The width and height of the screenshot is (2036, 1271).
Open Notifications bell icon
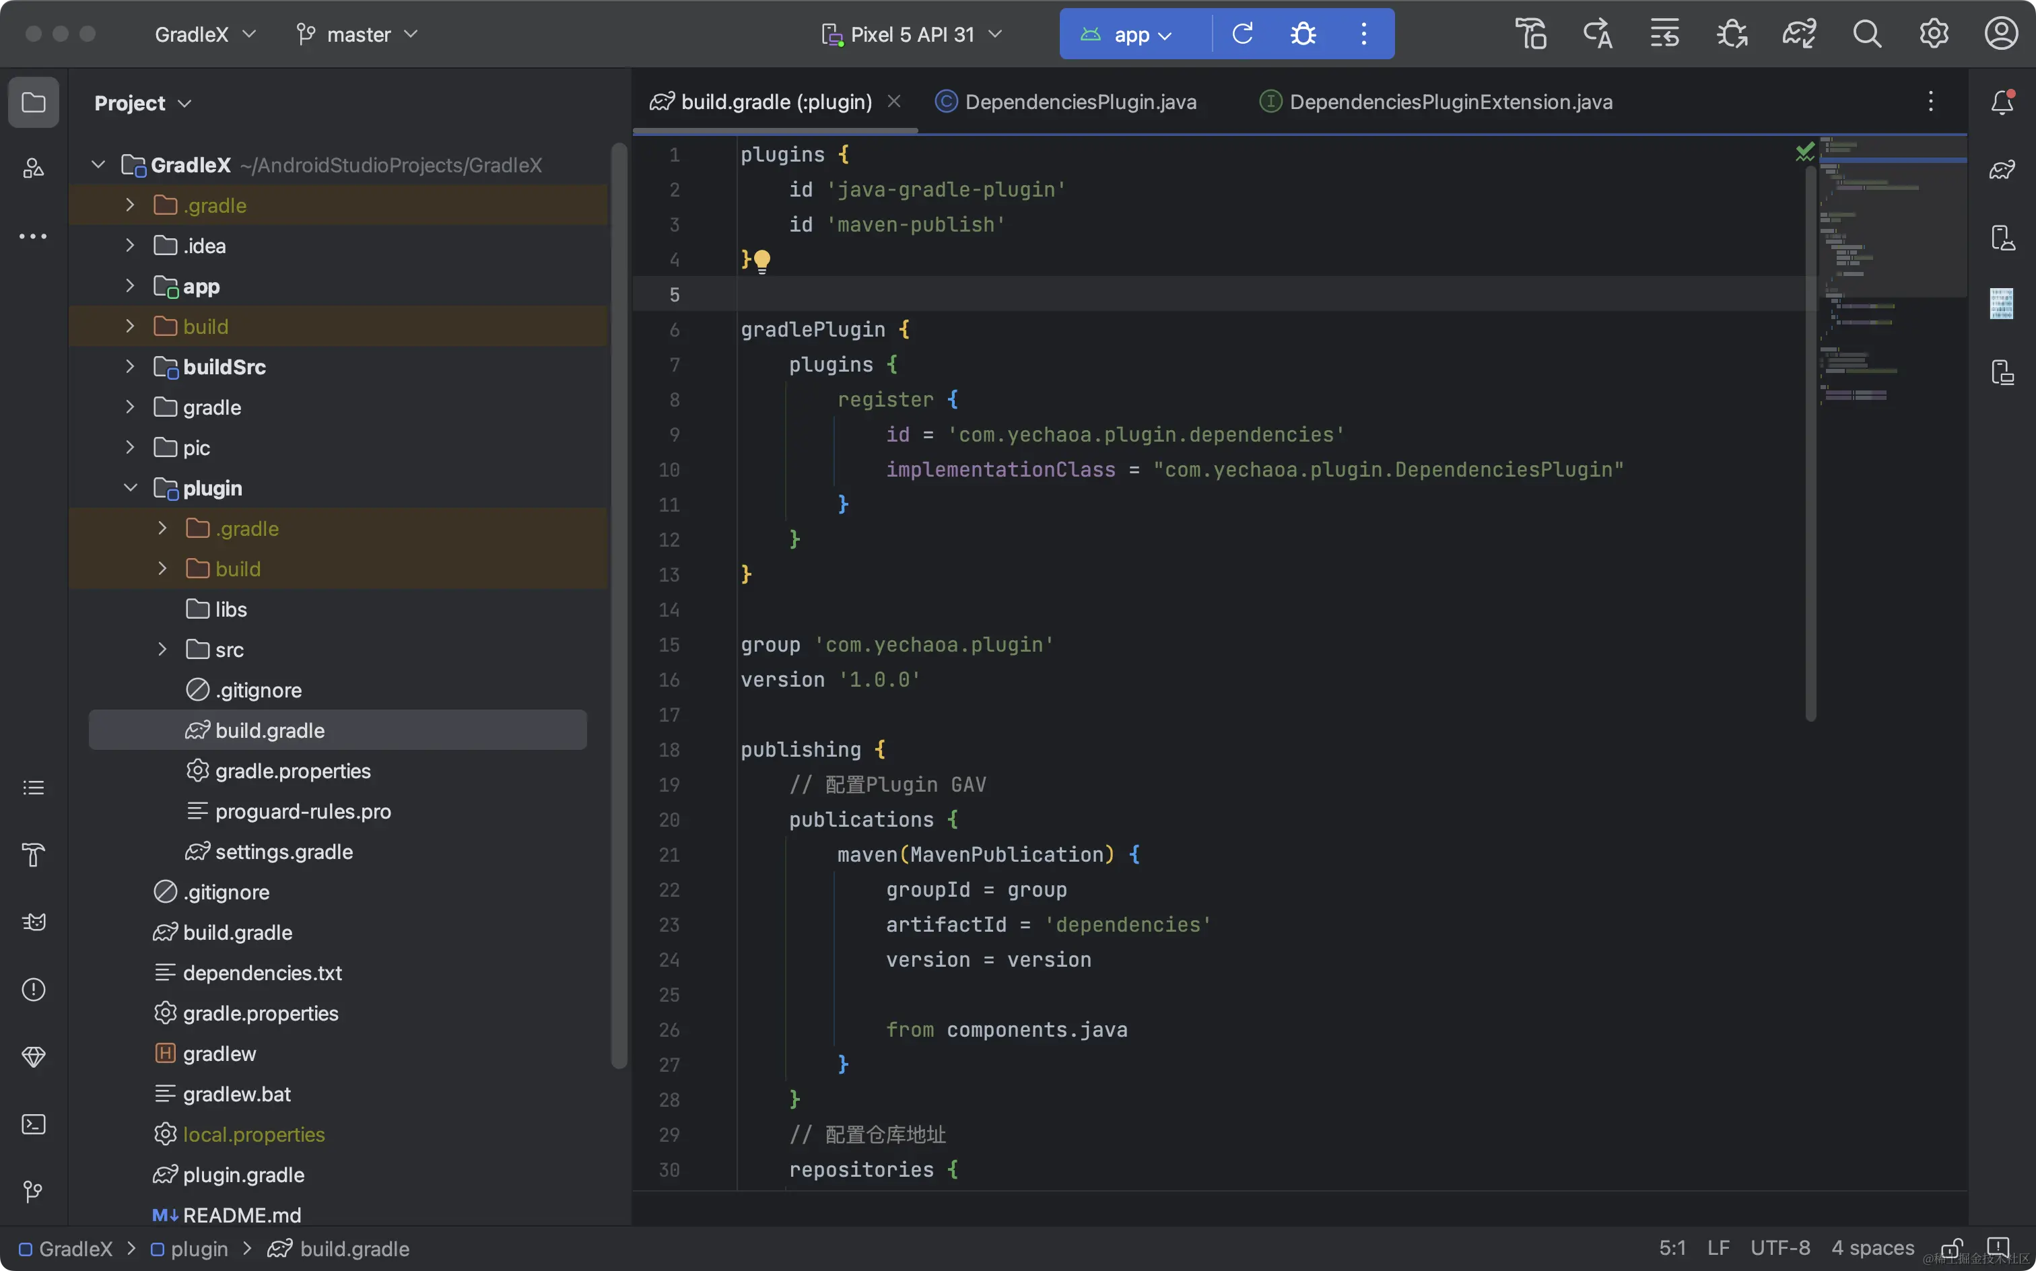[x=2002, y=102]
